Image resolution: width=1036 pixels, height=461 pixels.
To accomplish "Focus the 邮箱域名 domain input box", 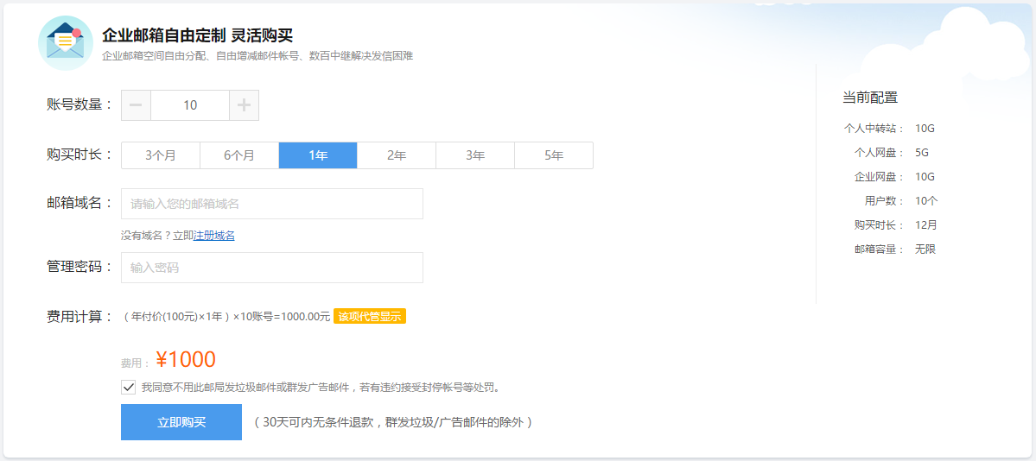I will pos(272,204).
